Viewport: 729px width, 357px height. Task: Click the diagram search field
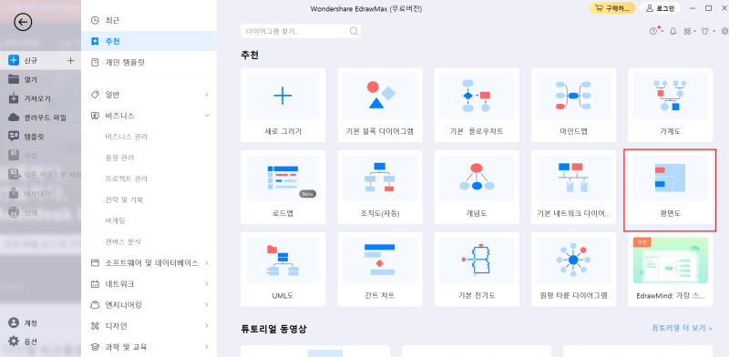301,31
